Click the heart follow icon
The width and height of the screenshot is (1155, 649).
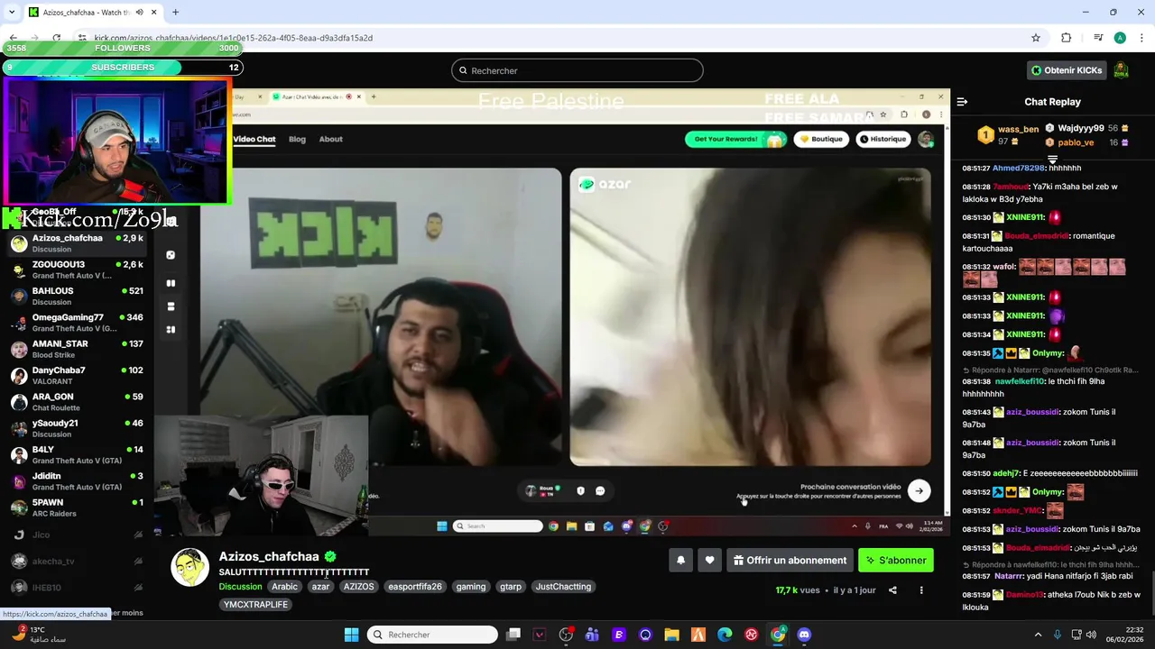(x=709, y=560)
